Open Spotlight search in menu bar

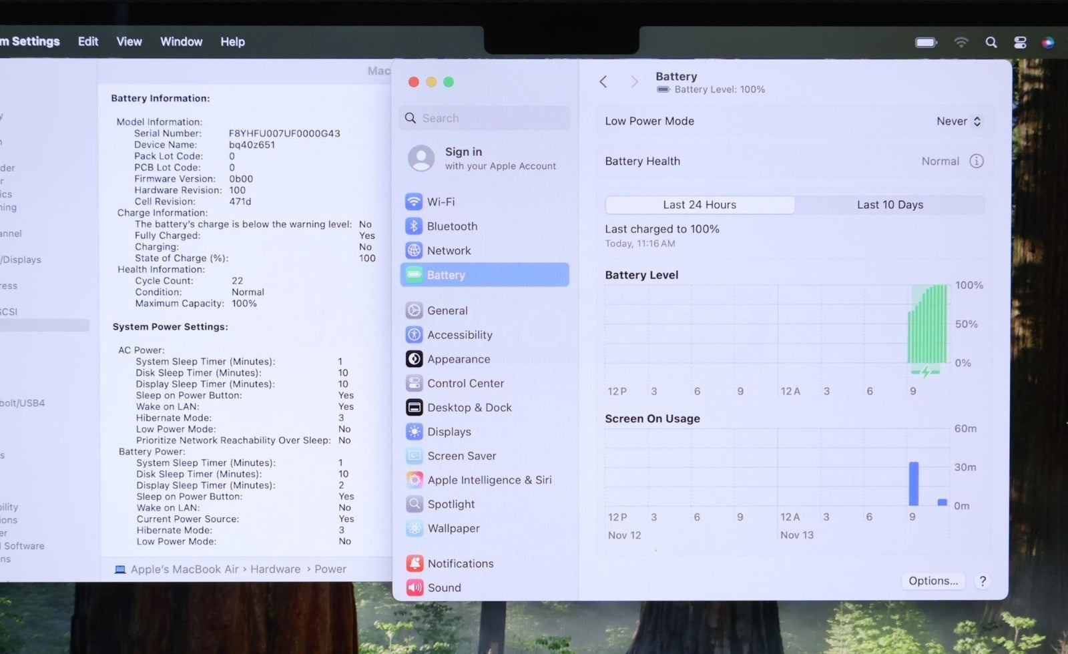coord(991,43)
